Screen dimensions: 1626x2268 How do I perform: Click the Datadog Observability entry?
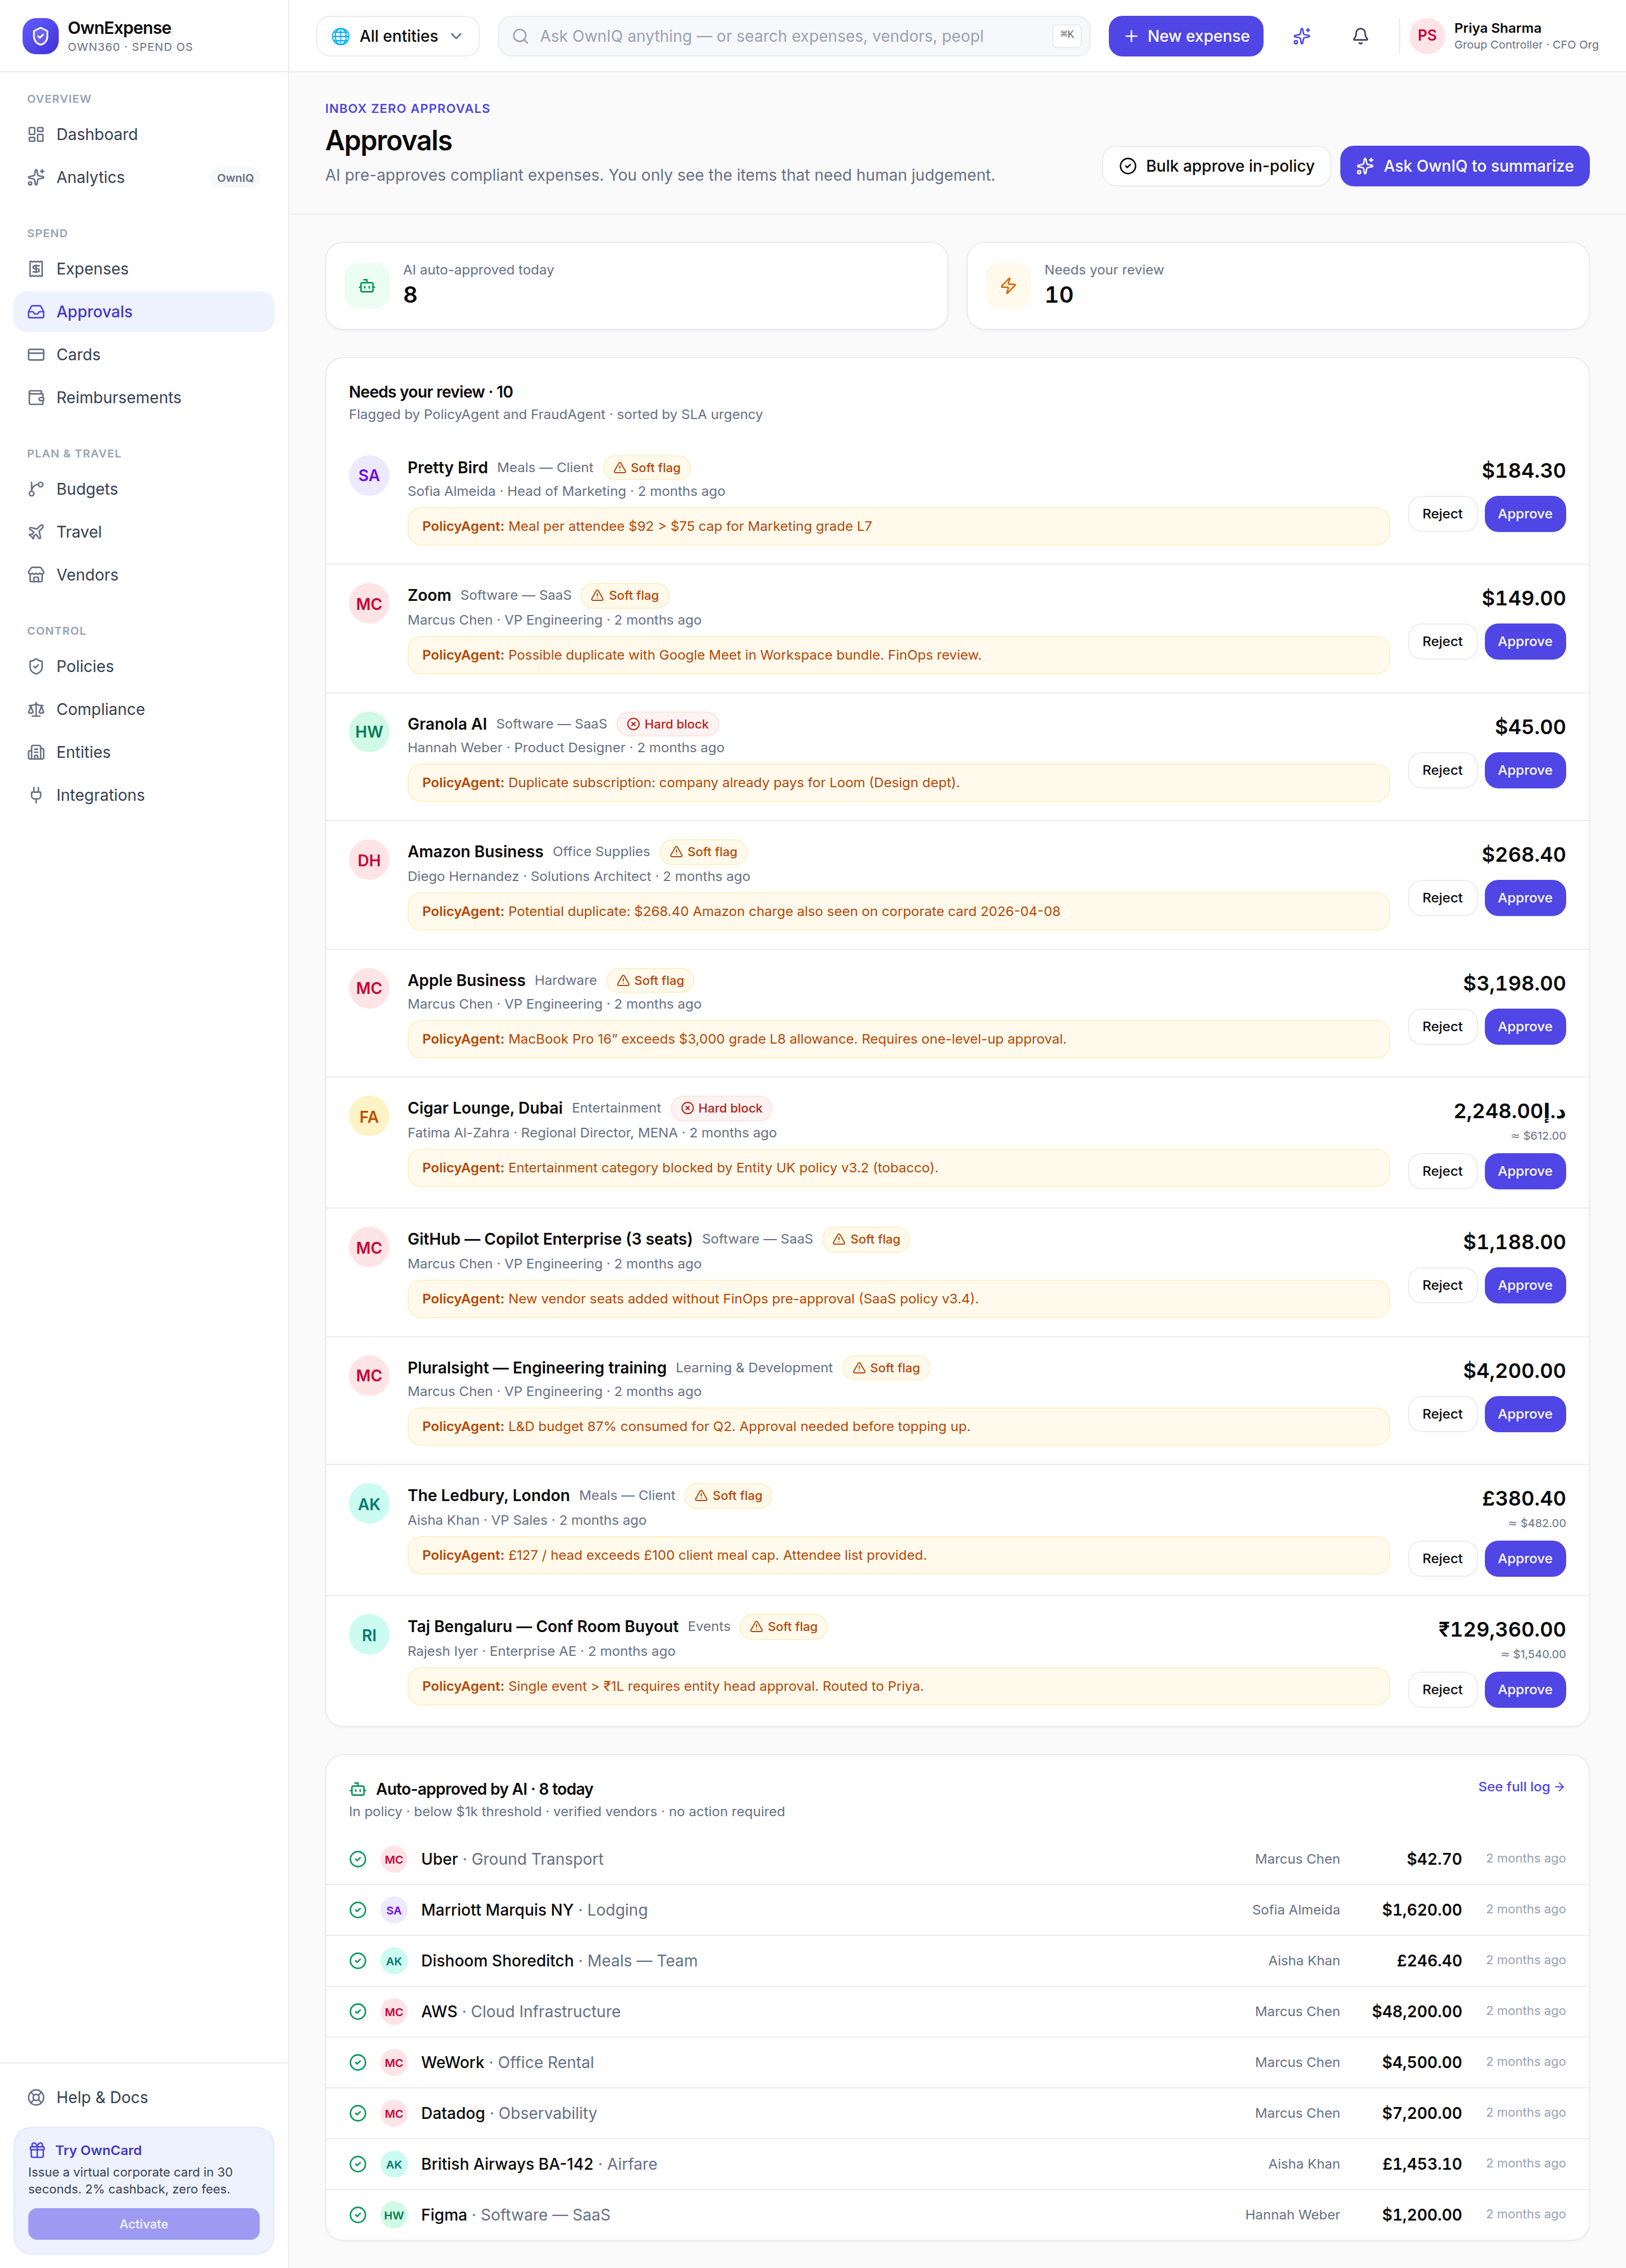(508, 2113)
